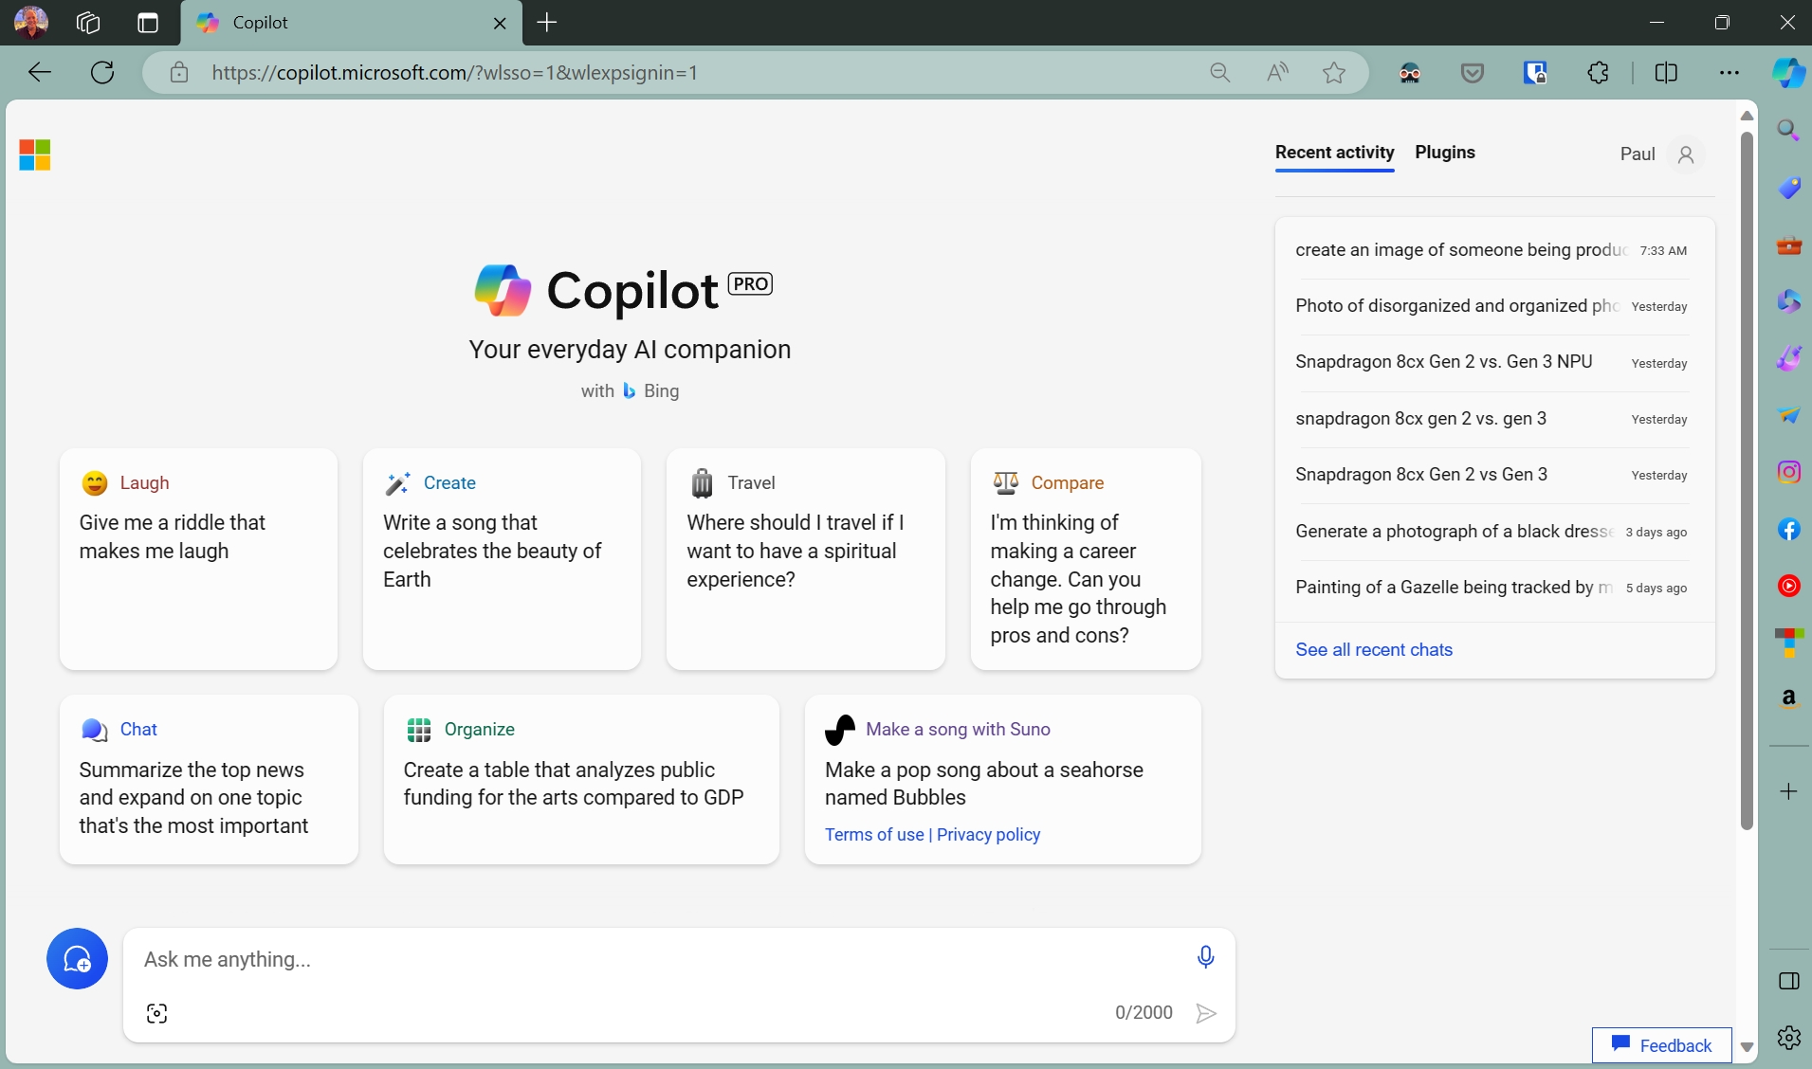Image resolution: width=1812 pixels, height=1069 pixels.
Task: Activate the microphone voice input icon
Action: pos(1205,957)
